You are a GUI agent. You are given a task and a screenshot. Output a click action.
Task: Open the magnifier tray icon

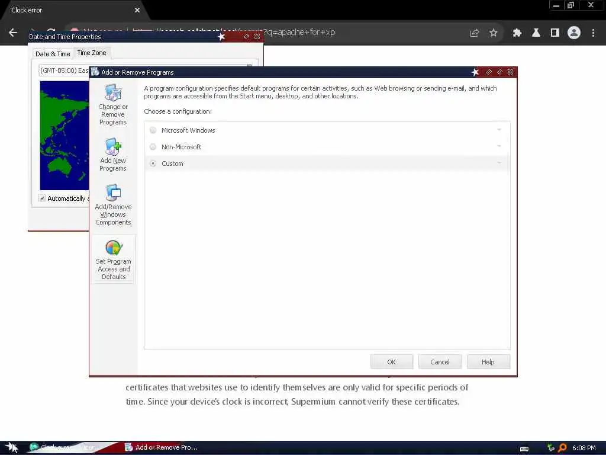(x=563, y=448)
